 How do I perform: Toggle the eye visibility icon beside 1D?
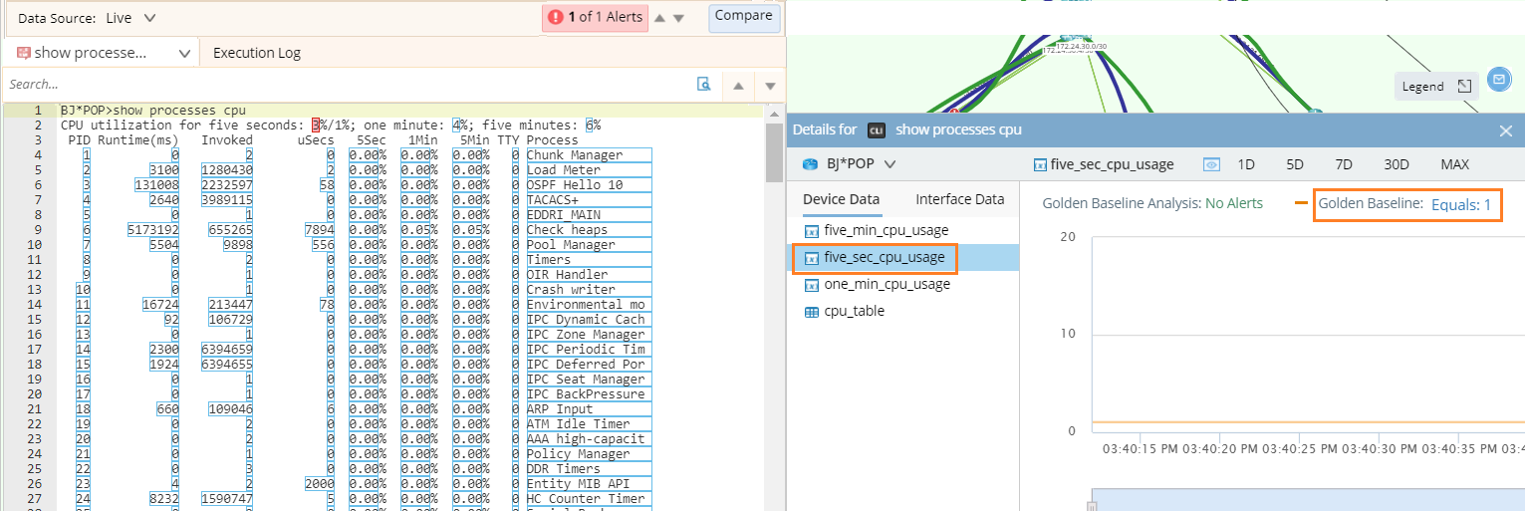pos(1211,164)
